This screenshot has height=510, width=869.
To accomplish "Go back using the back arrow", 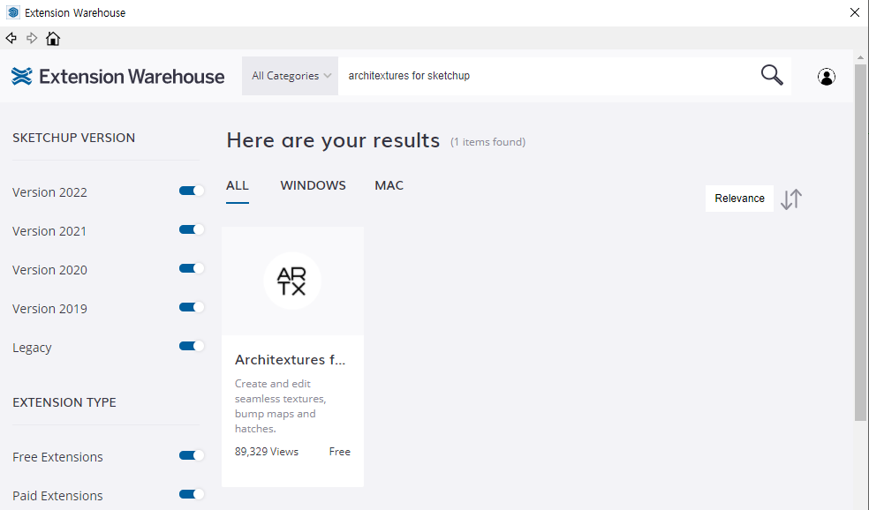I will point(11,38).
